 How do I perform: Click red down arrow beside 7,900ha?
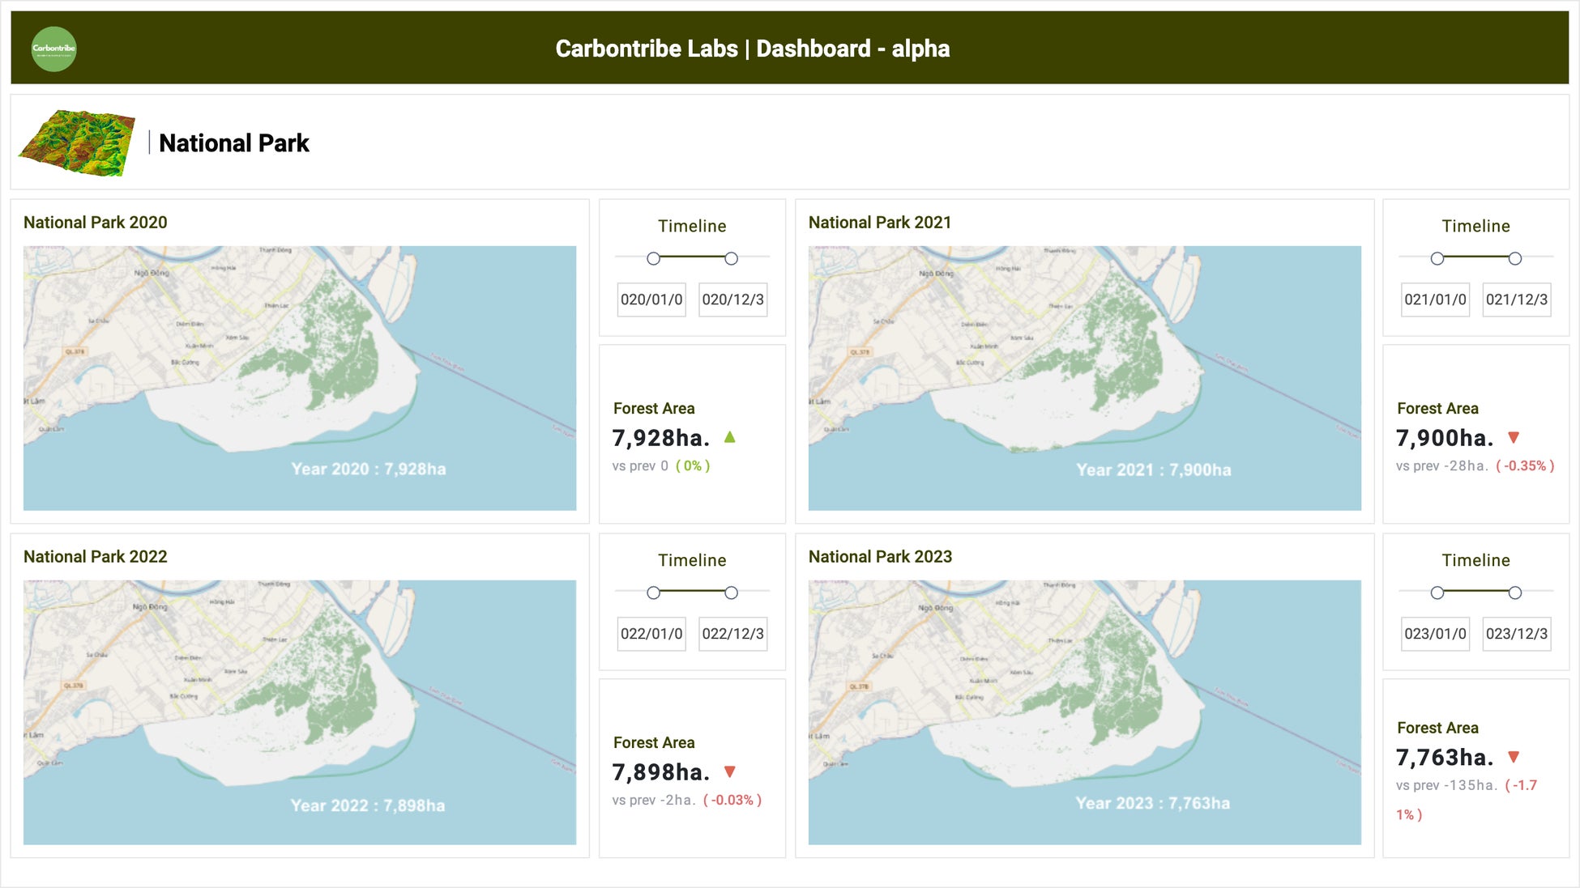pos(1513,437)
